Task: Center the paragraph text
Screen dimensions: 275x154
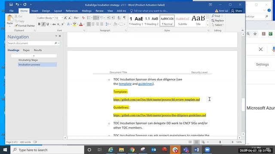Action: [93, 24]
